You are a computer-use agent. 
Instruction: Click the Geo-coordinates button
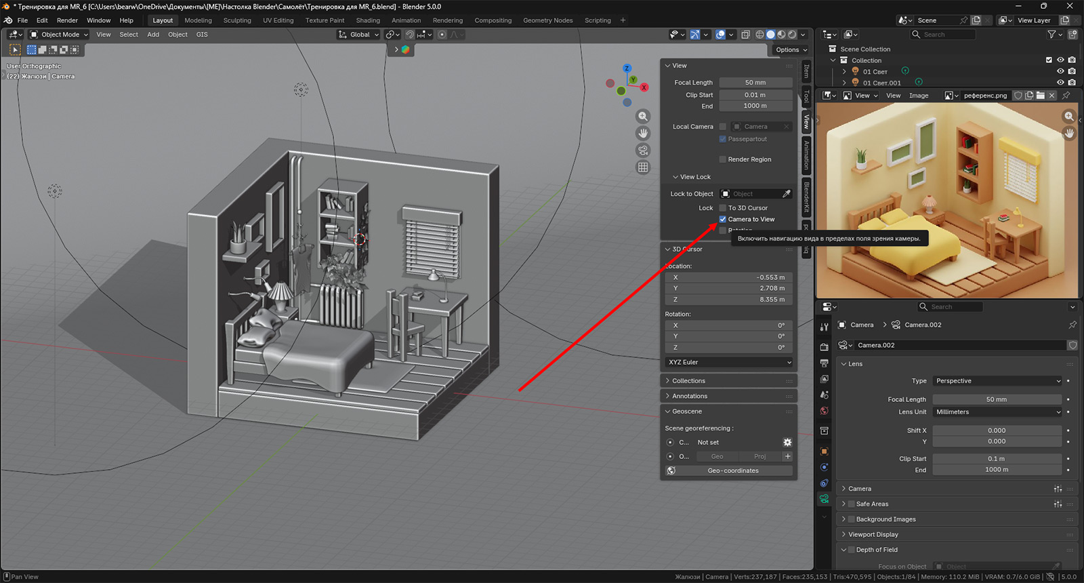point(733,470)
